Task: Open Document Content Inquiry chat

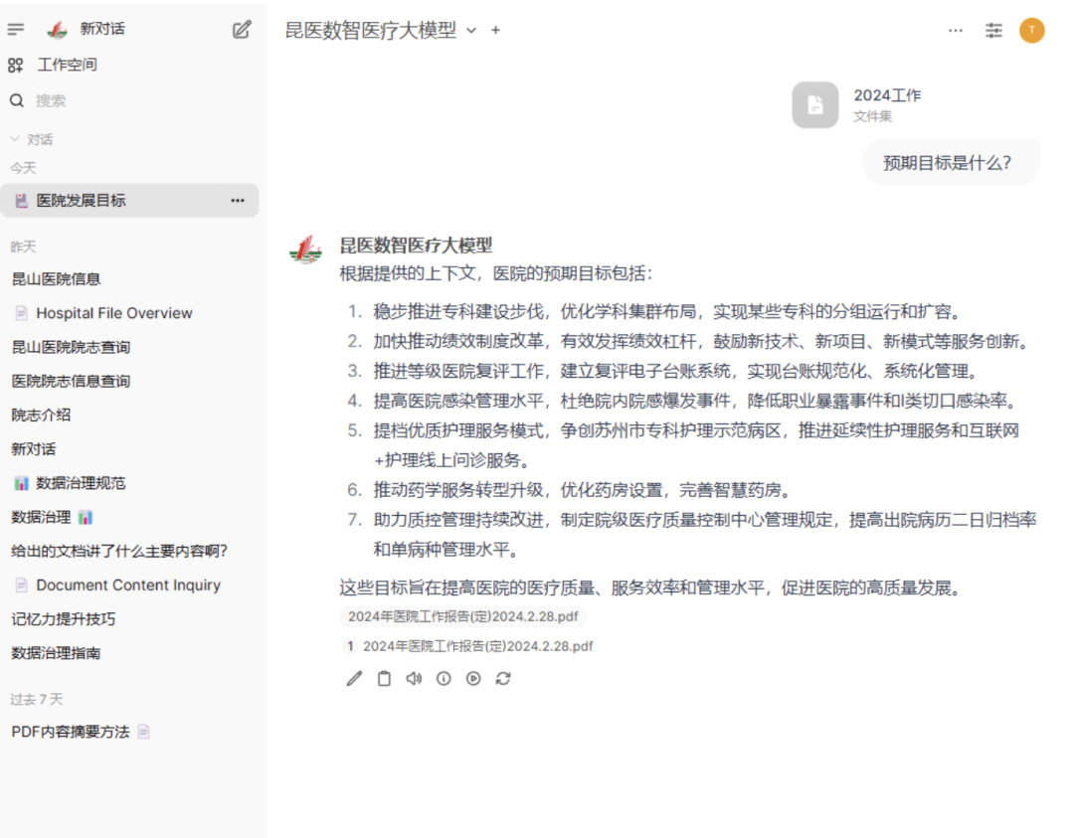Action: click(130, 586)
